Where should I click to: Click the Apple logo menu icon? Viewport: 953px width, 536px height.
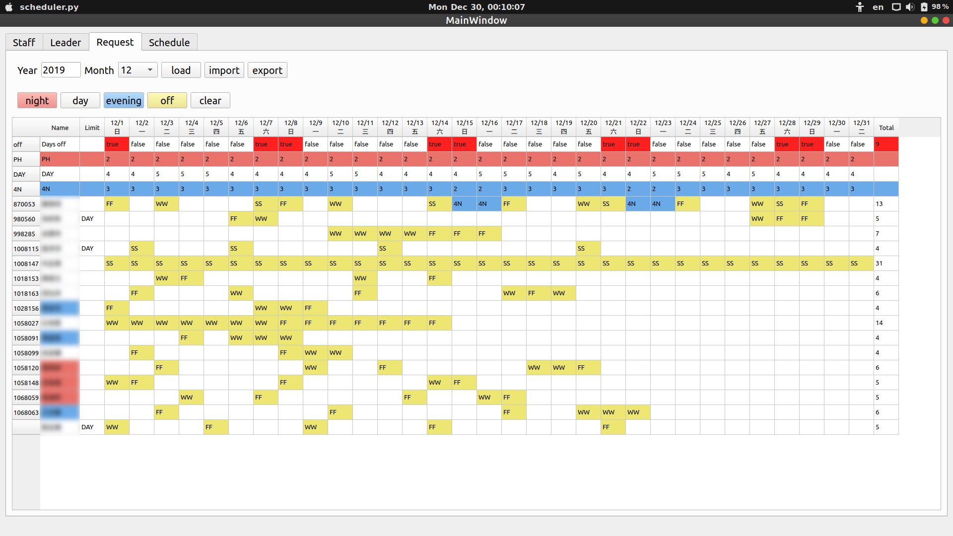(x=8, y=7)
